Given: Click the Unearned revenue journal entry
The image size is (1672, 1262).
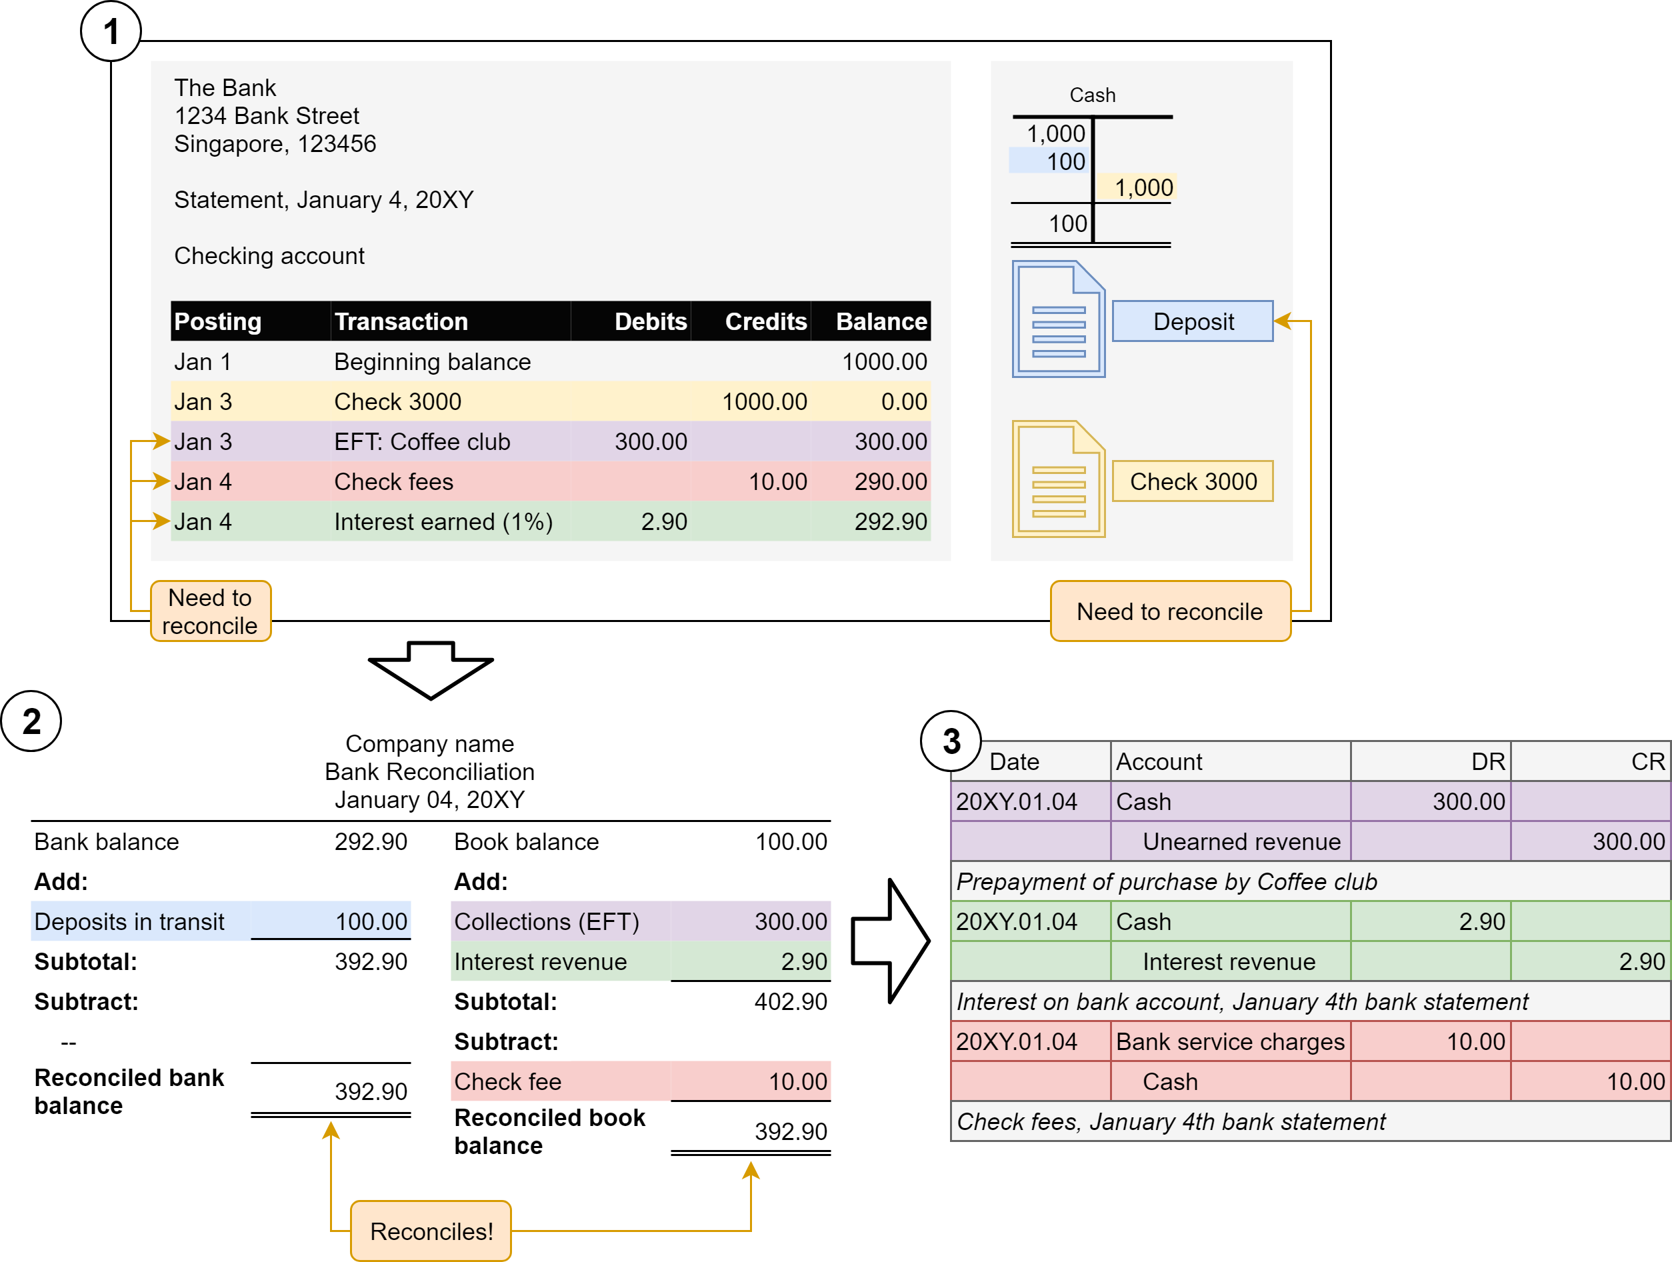Looking at the screenshot, I should tap(1241, 842).
